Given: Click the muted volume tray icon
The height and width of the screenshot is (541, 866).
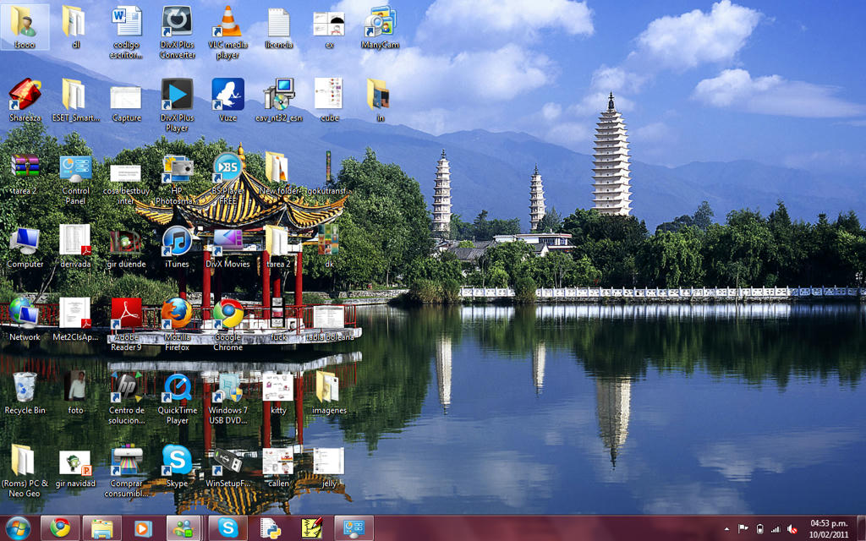Looking at the screenshot, I should pos(792,529).
